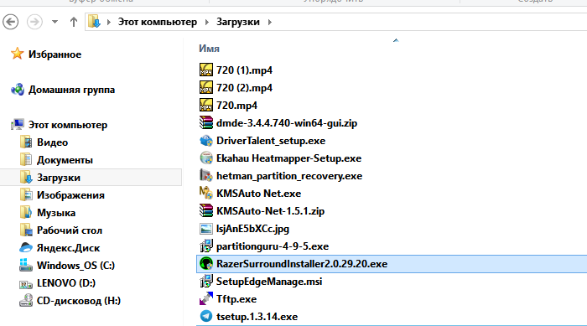Screen dimensions: 587x326
Task: Click the KMSAuto Net.exe icon
Action: point(206,193)
